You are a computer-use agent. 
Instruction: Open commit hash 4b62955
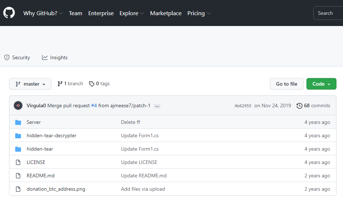point(243,106)
